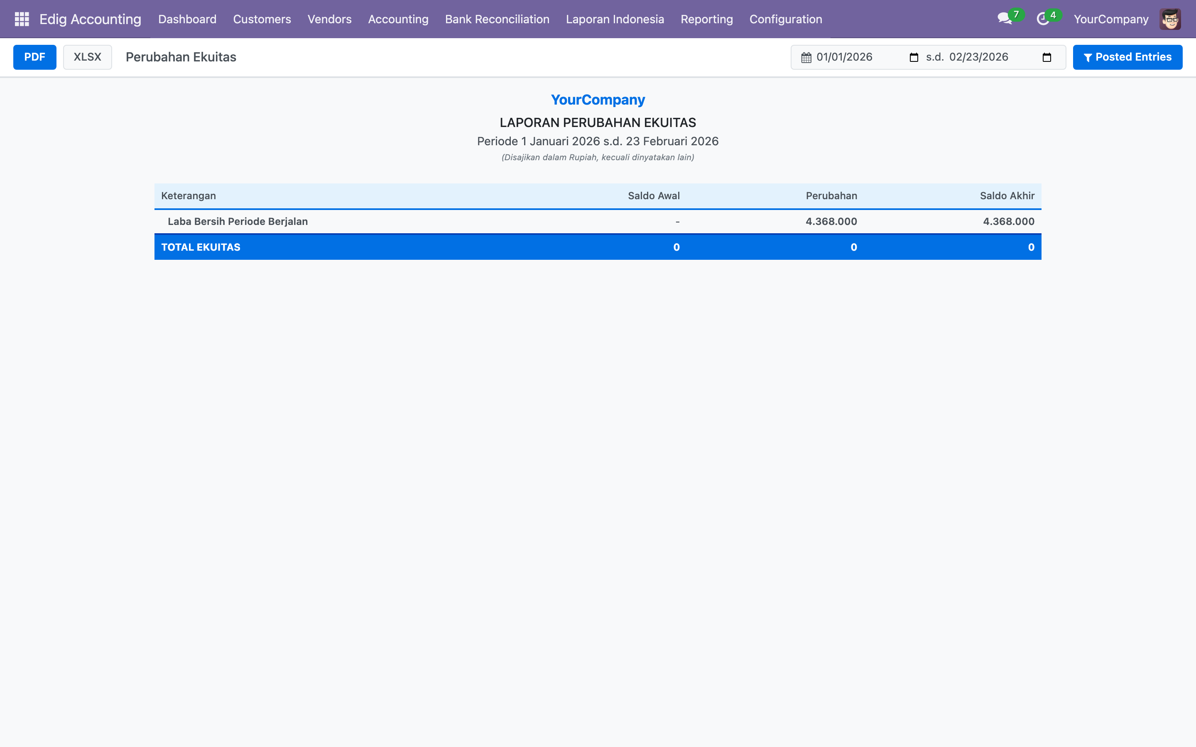Image resolution: width=1196 pixels, height=747 pixels.
Task: Open start date calendar picker icon
Action: (x=914, y=57)
